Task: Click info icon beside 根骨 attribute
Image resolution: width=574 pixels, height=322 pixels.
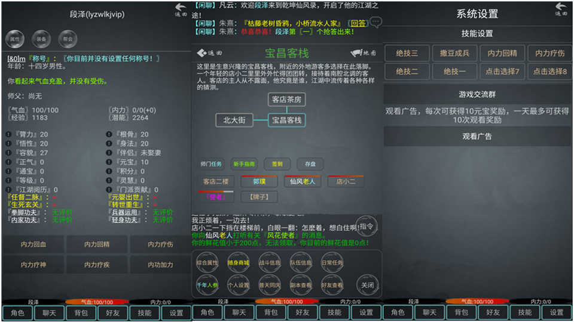Action: (109, 134)
